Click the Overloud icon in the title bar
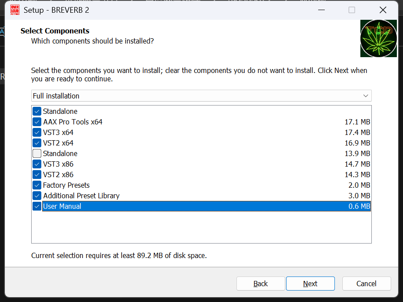The image size is (403, 302). (15, 10)
